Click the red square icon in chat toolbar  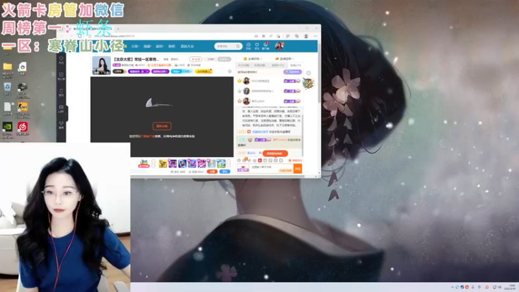coord(260,160)
